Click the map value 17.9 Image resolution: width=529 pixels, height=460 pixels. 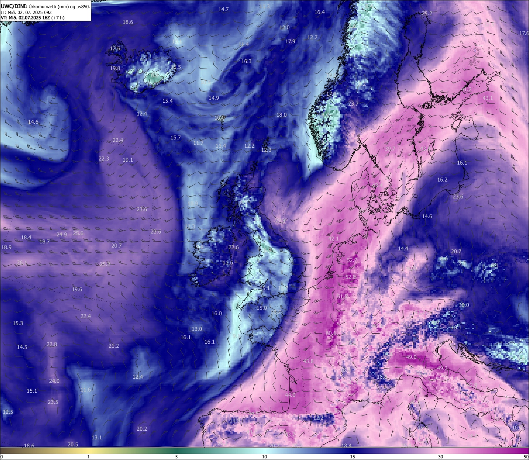(x=290, y=42)
